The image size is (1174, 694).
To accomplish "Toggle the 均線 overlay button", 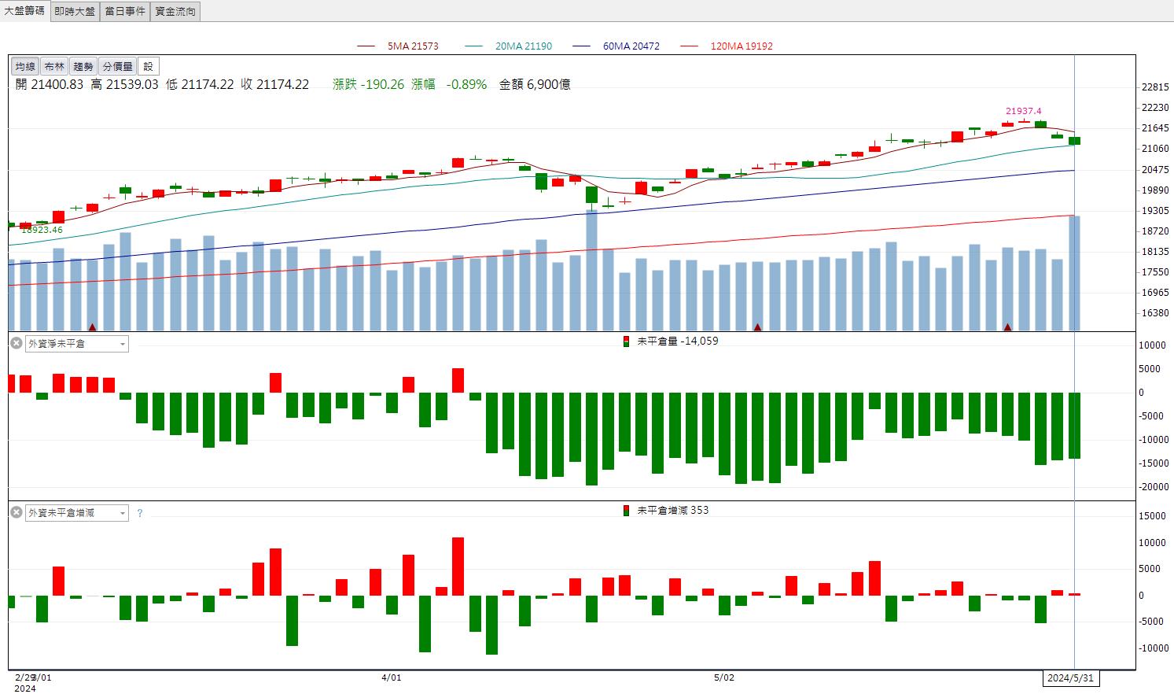I will 25,67.
